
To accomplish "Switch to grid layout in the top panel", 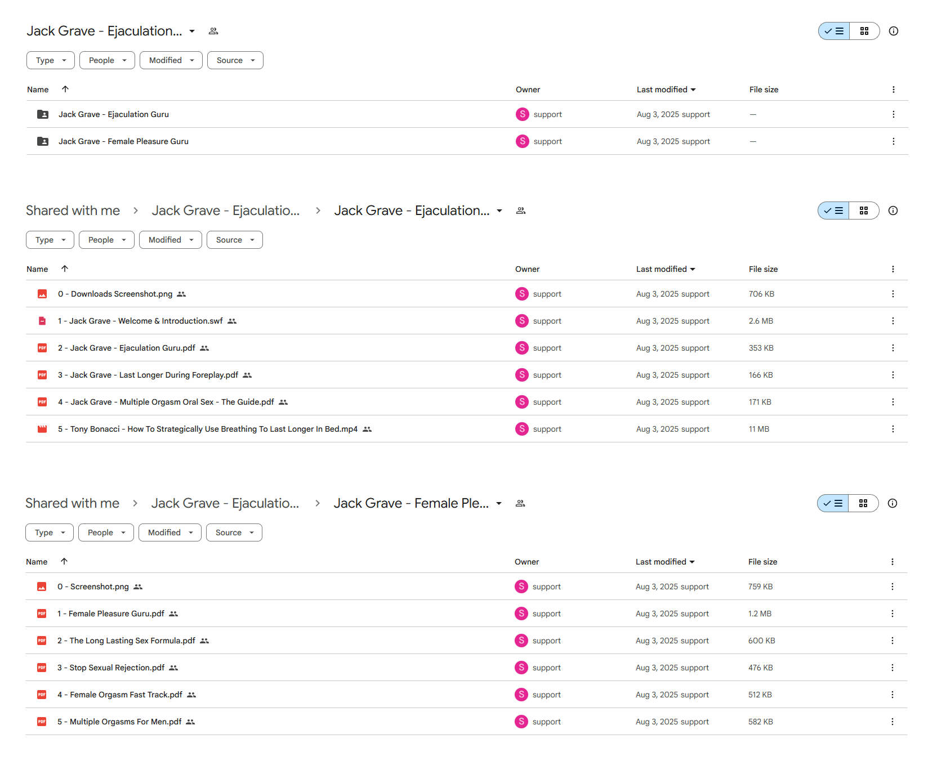I will tap(864, 31).
